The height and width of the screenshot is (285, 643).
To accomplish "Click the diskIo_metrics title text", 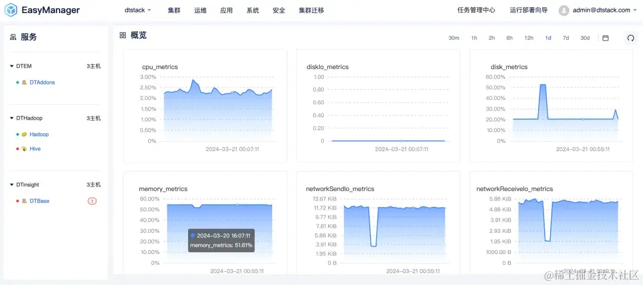I will click(327, 67).
